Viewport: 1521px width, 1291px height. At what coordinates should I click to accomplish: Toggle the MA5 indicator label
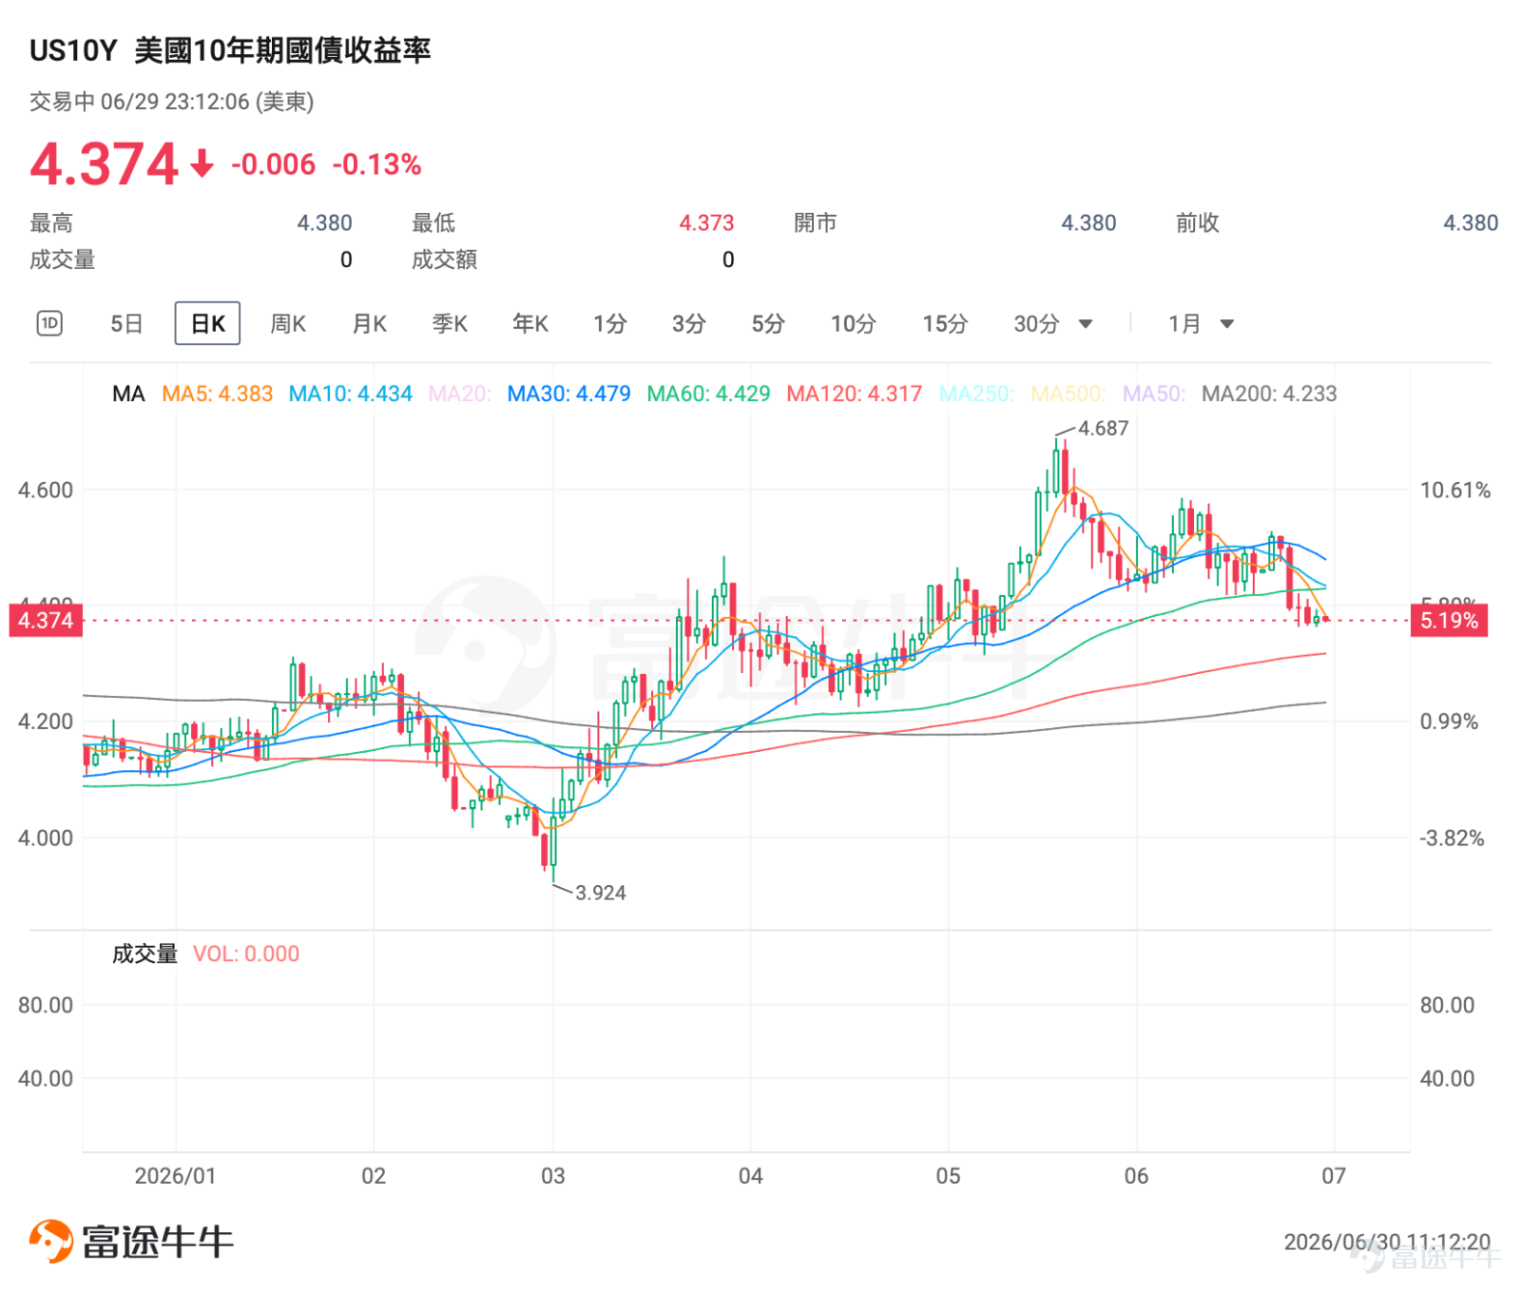point(217,394)
